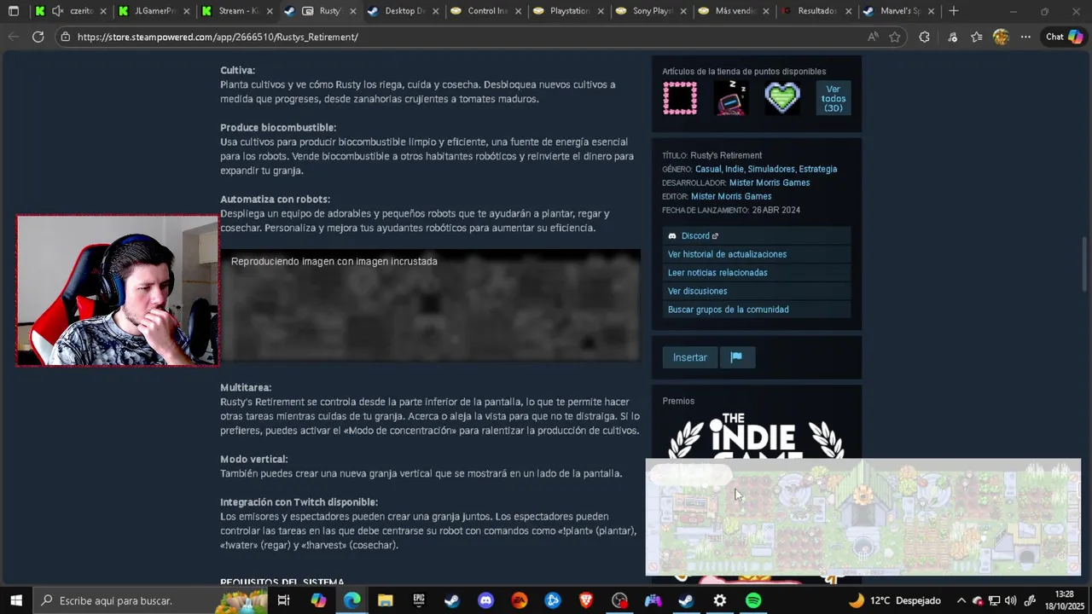Open the browser extensions menu

pyautogui.click(x=924, y=37)
